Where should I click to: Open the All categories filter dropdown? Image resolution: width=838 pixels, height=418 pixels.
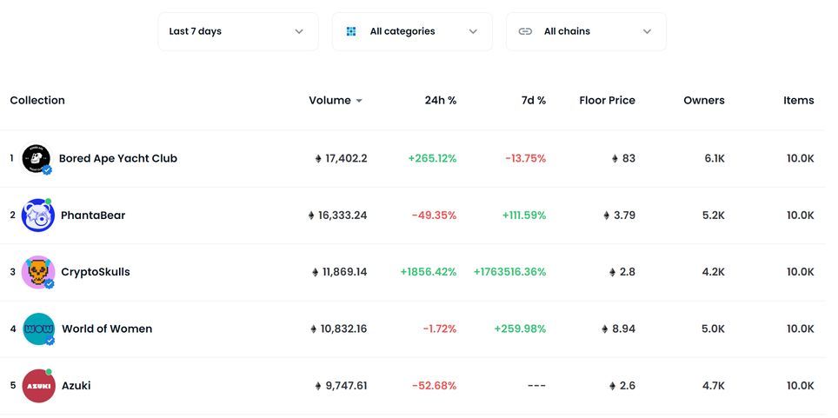(x=412, y=31)
